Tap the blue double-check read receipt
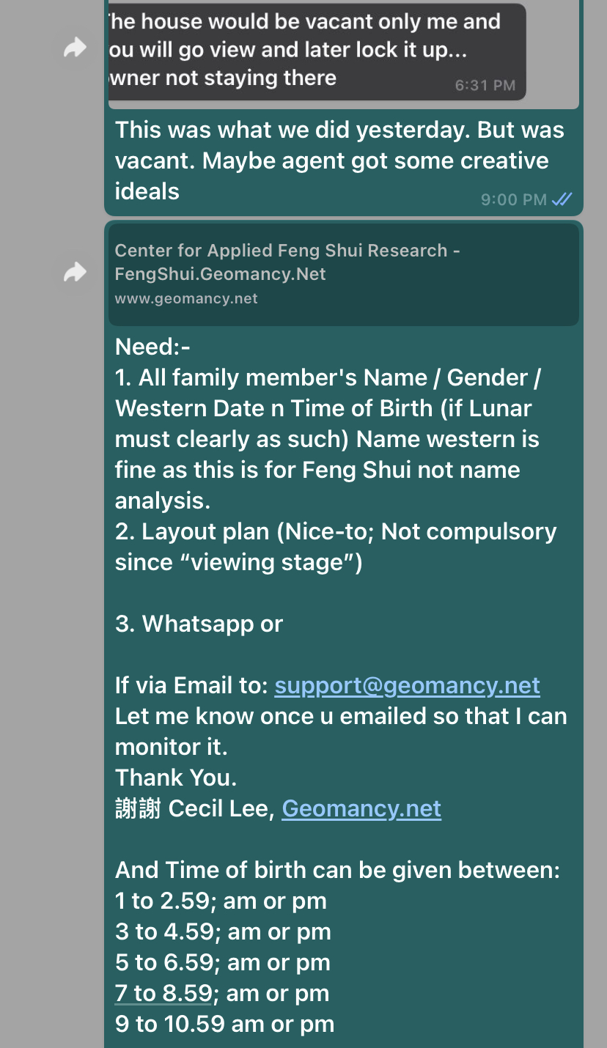This screenshot has height=1048, width=607. (562, 199)
